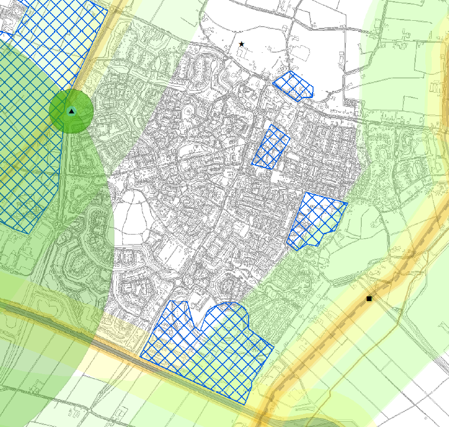Select the black triangle marker
449x427 pixels.
[x=71, y=111]
